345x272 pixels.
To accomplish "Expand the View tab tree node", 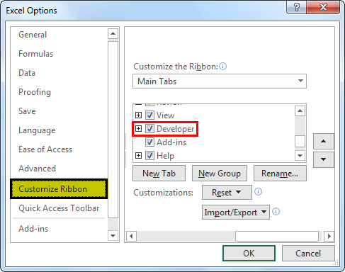I will click(138, 115).
